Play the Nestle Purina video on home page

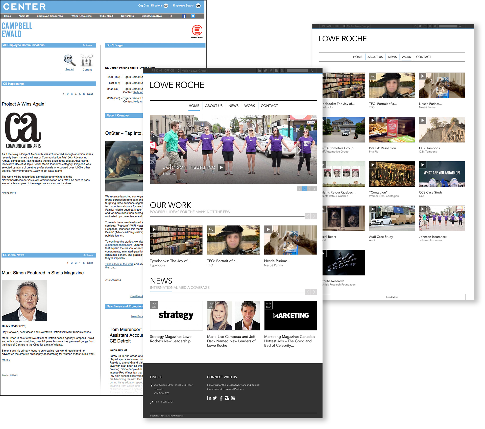pos(268,229)
